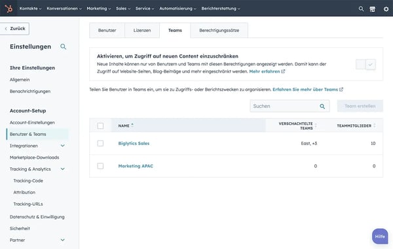Switch to the Benutzer tab
393x249 pixels.
[107, 30]
